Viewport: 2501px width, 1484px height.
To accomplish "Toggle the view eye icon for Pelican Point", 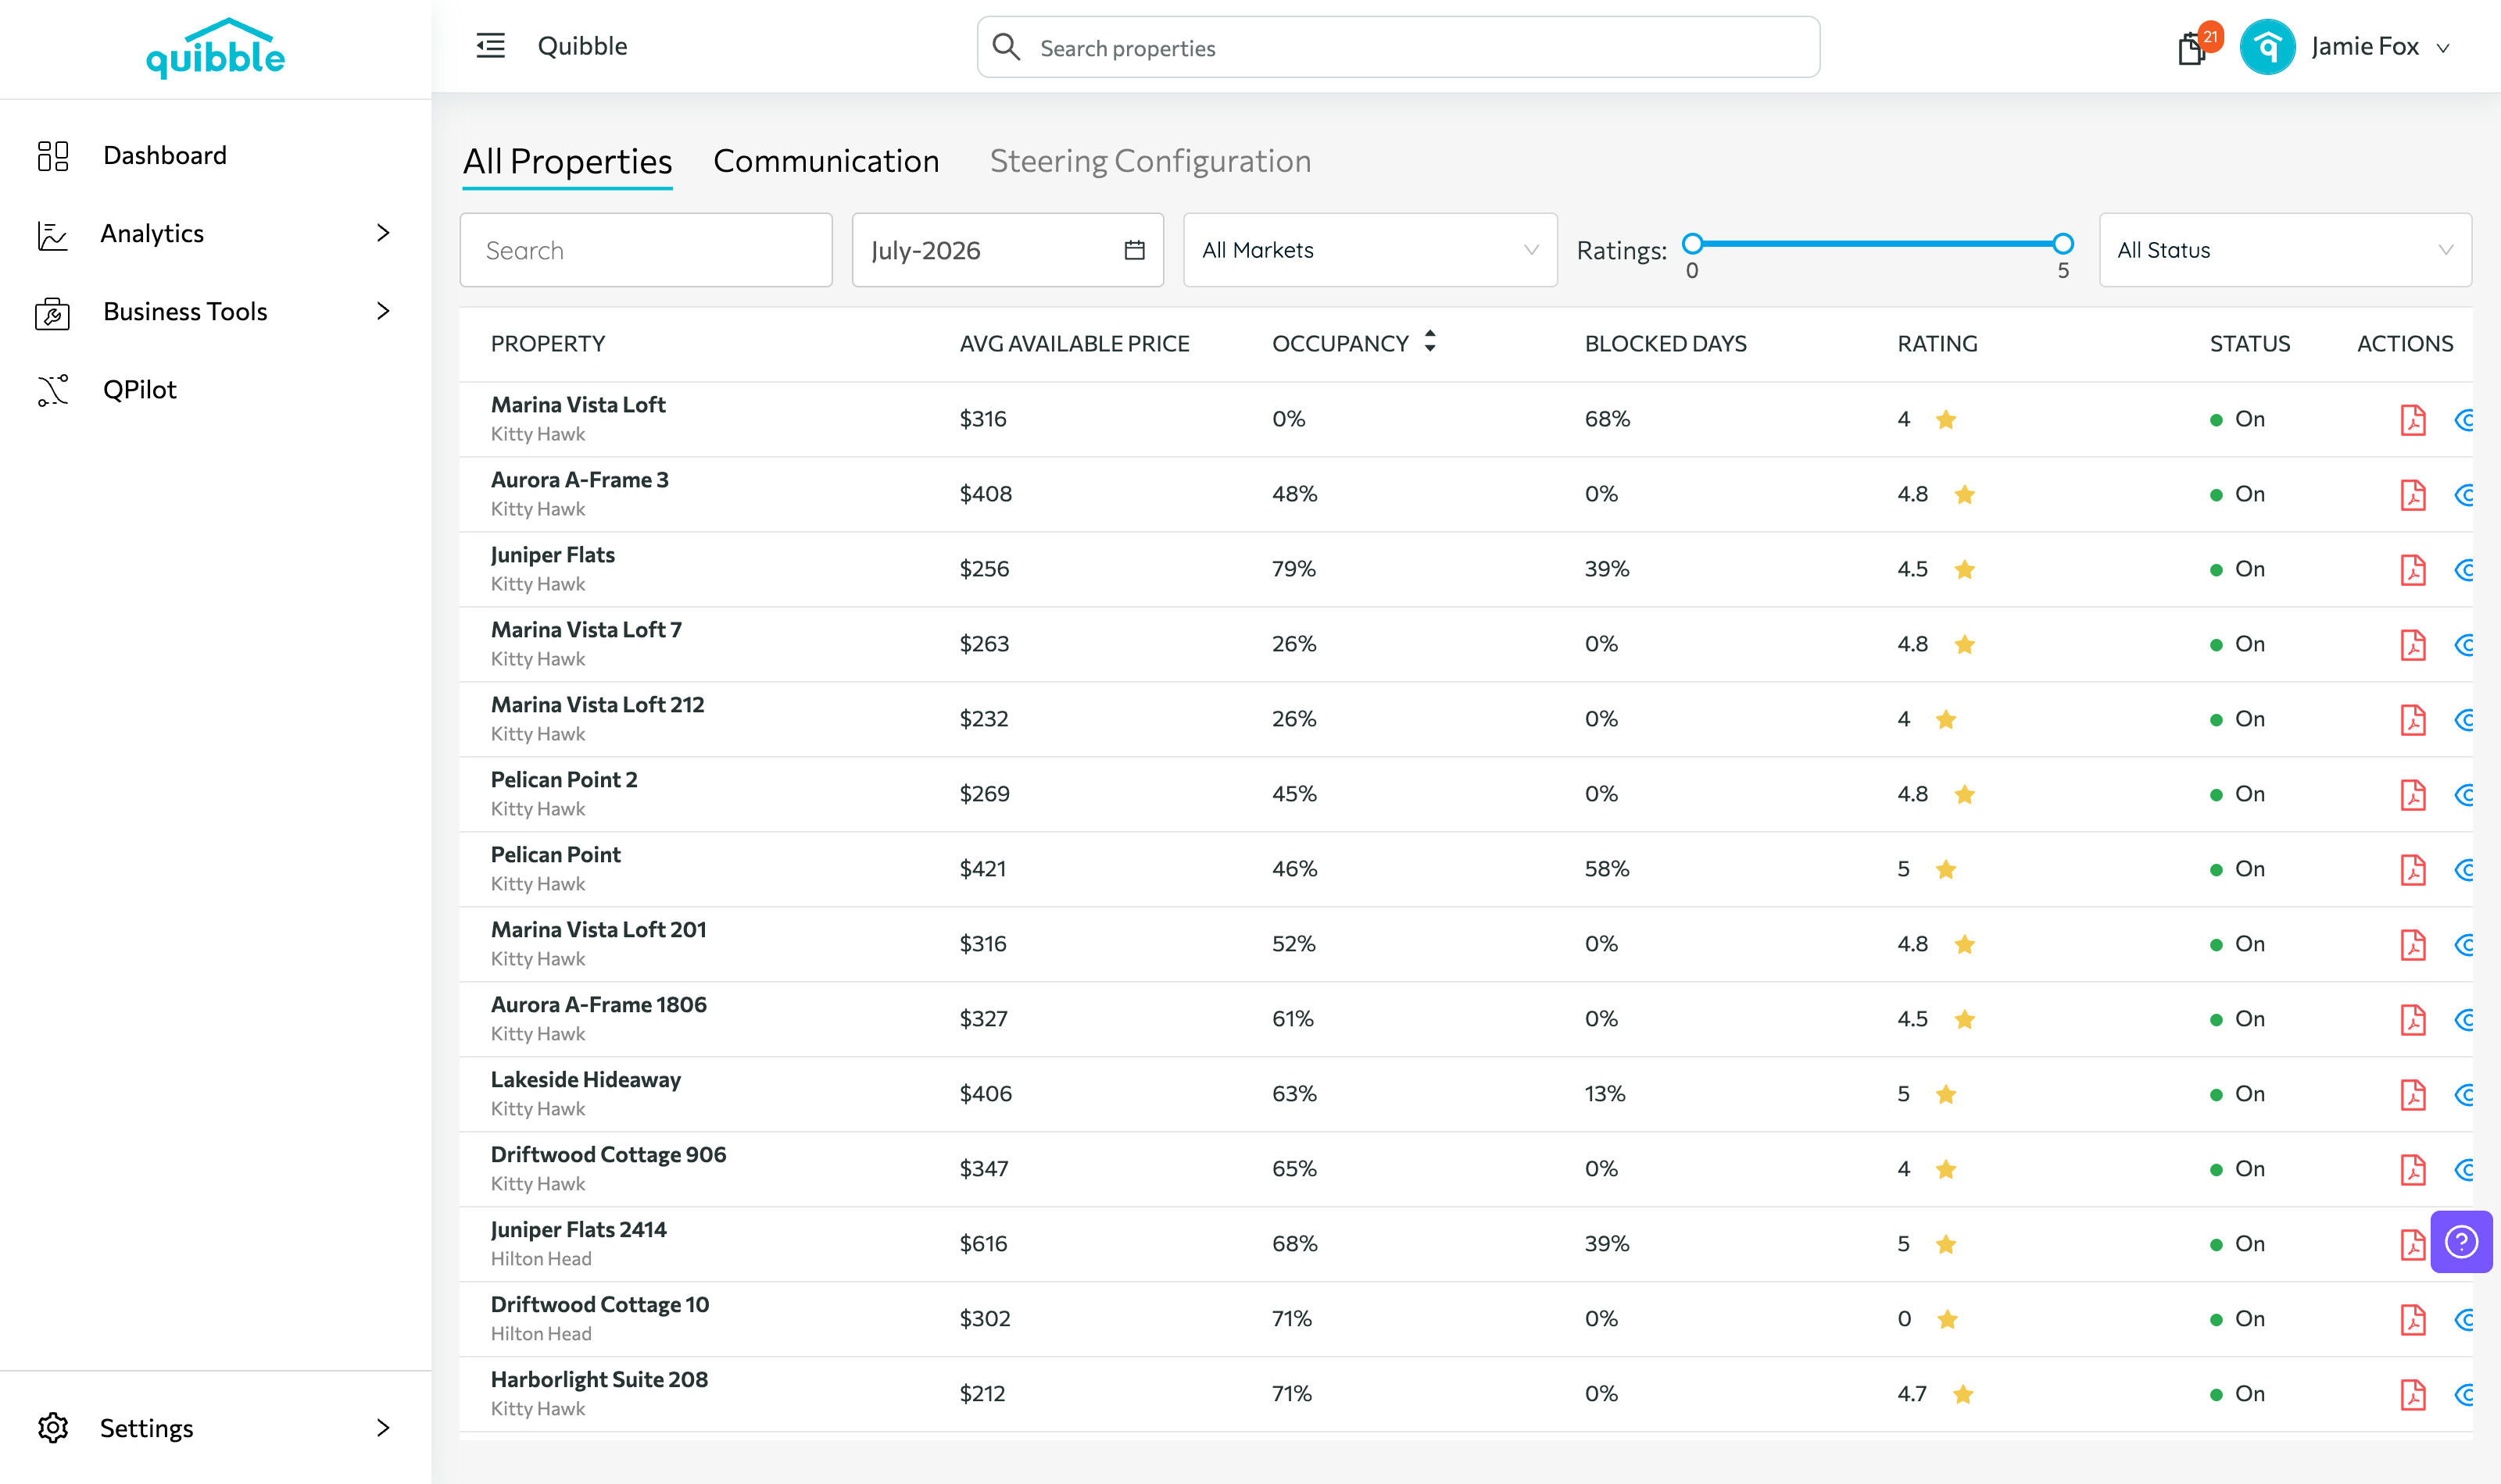I will click(x=2464, y=869).
